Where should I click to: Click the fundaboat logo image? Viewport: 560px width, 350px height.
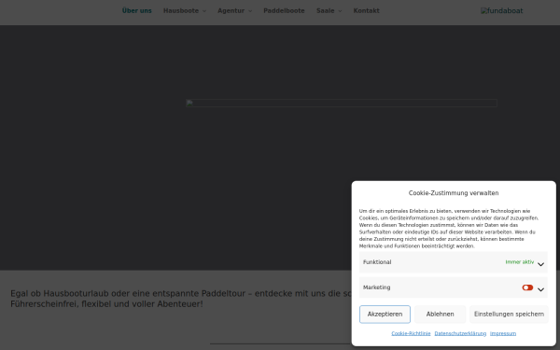pos(501,10)
